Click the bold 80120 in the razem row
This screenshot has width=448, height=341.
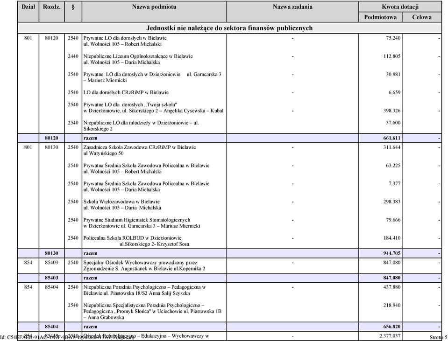tap(52, 138)
